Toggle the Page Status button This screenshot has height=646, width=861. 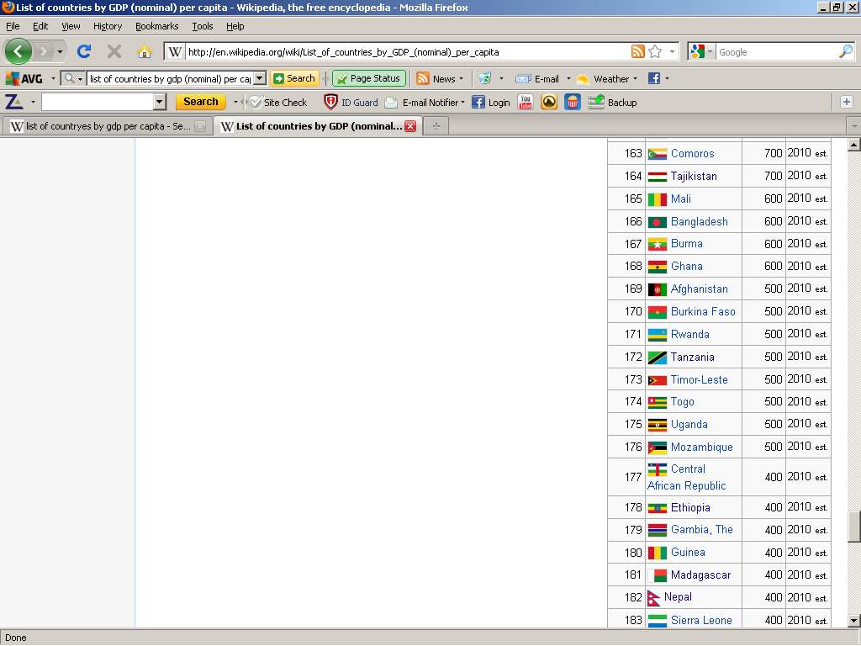click(369, 78)
